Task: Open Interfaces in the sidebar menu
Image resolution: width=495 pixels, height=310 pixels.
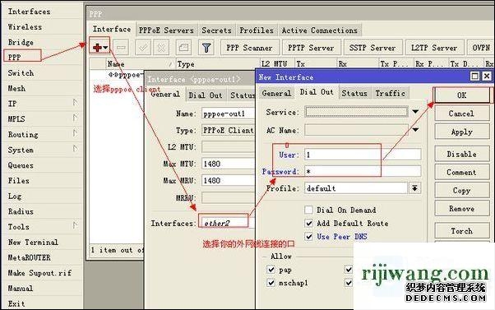Action: click(29, 12)
